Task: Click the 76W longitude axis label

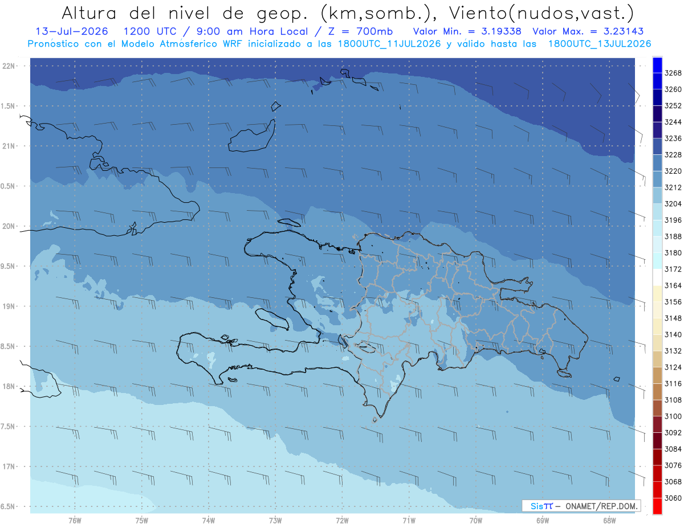Action: point(75,521)
